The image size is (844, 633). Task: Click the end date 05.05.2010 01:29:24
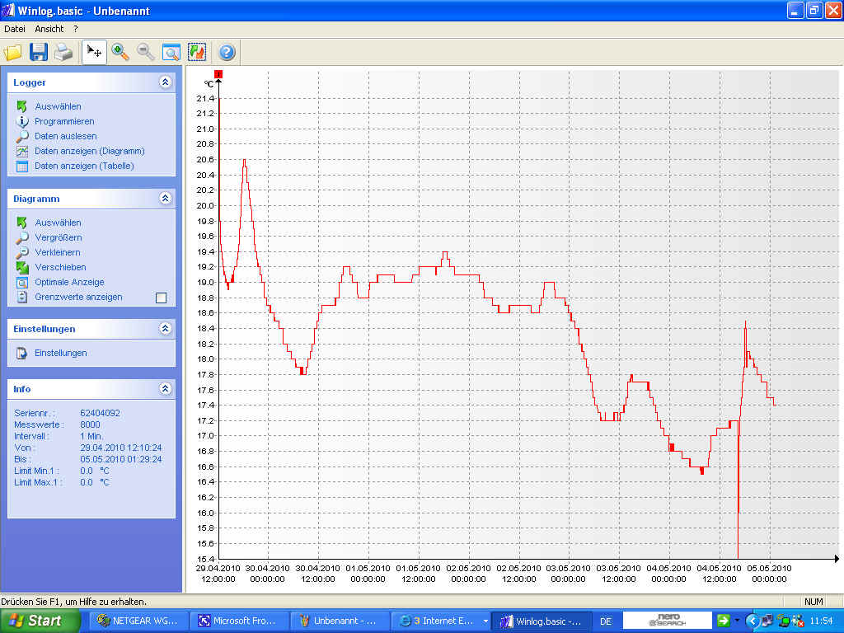121,460
